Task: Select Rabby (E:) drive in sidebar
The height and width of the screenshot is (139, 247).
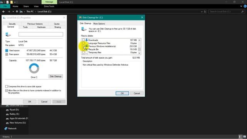Action: point(14,114)
